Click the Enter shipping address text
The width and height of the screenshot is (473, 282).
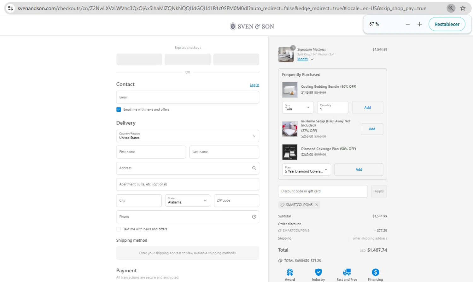(x=370, y=238)
